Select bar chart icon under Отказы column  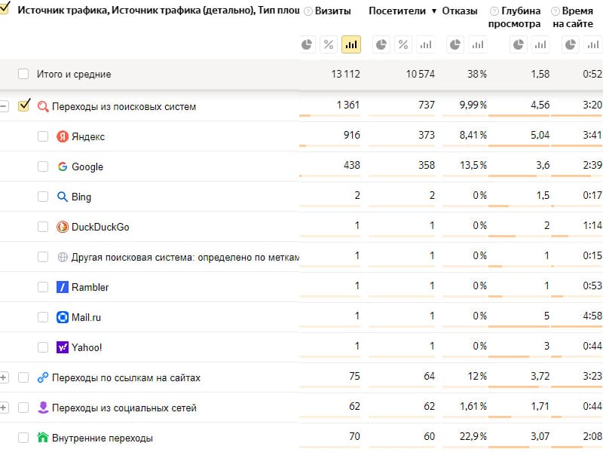(478, 44)
